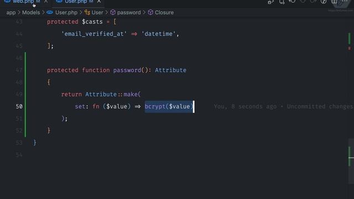The image size is (354, 199).
Task: Click the chevron between 'password' and 'Closure'
Action: tap(144, 13)
